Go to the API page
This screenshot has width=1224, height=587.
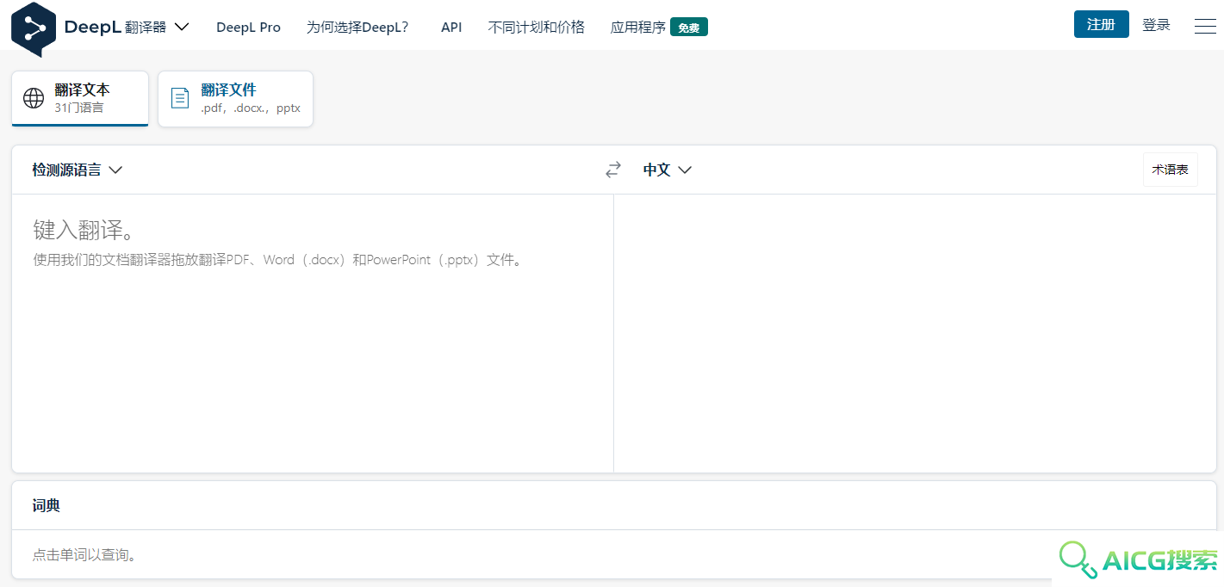coord(451,27)
